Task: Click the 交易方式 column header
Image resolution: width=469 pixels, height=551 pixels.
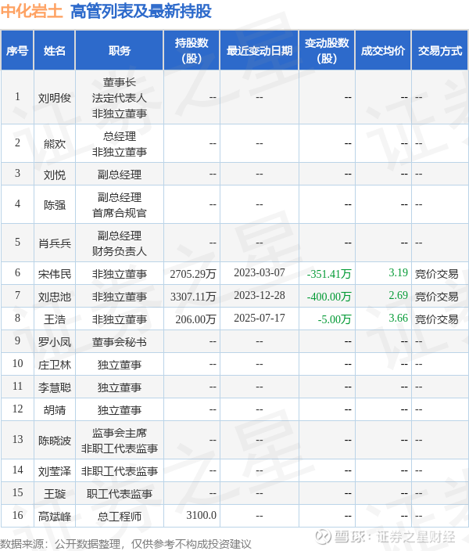Action: (x=440, y=51)
